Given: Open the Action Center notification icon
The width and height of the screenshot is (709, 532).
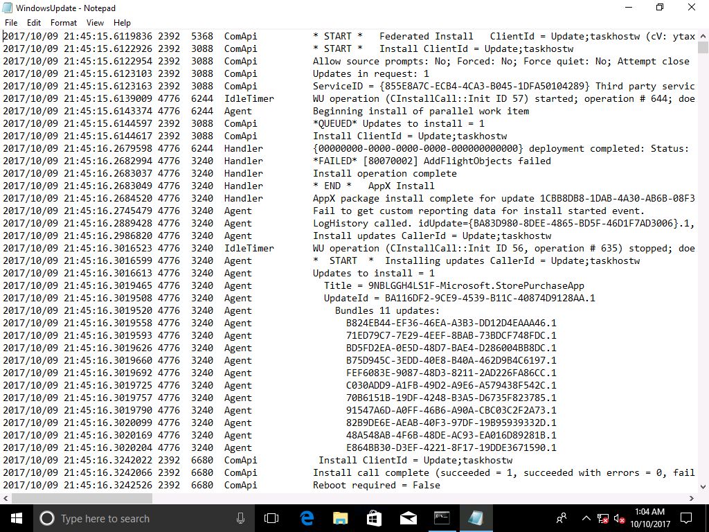Looking at the screenshot, I should pos(686,518).
